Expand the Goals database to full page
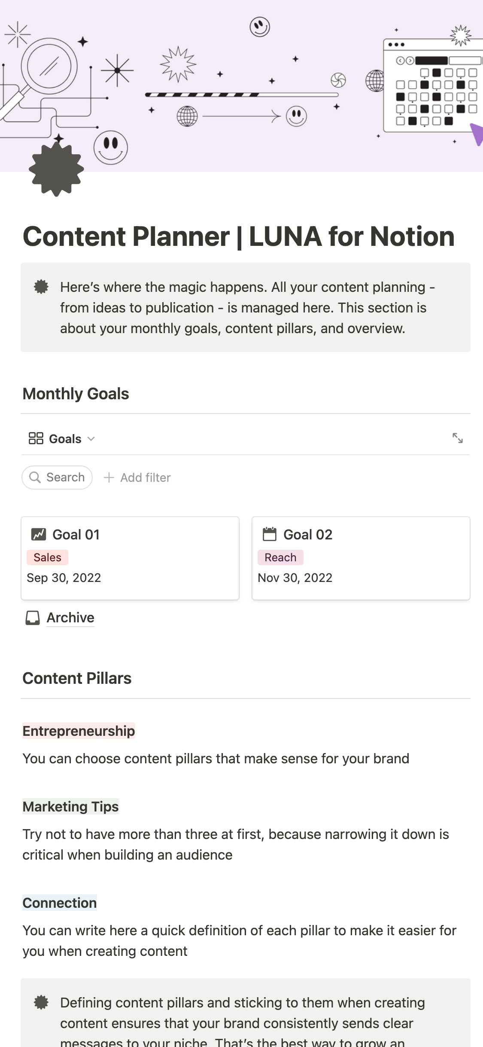483x1047 pixels. point(457,438)
